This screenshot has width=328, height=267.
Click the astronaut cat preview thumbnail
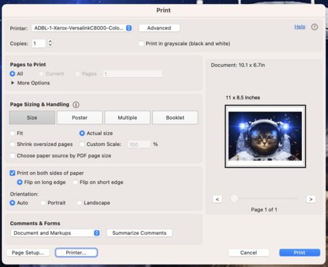pyautogui.click(x=265, y=136)
